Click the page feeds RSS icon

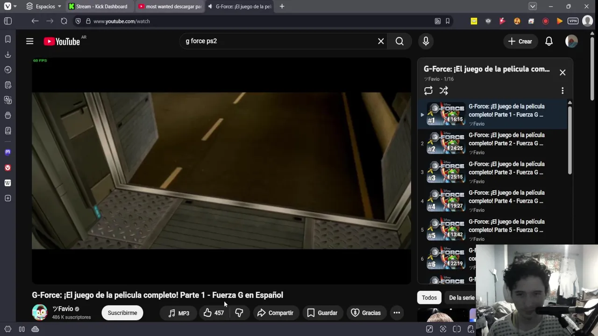tap(437, 21)
